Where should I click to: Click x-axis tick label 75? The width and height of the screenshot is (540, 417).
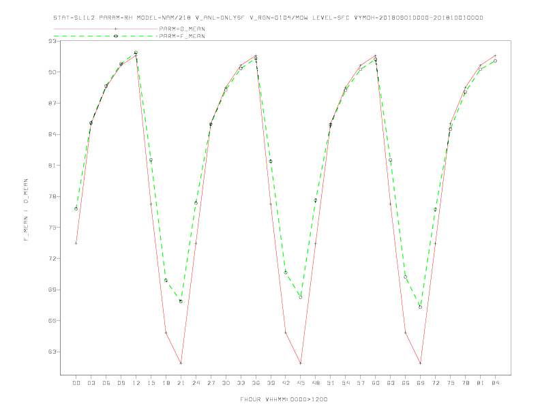[x=451, y=383]
